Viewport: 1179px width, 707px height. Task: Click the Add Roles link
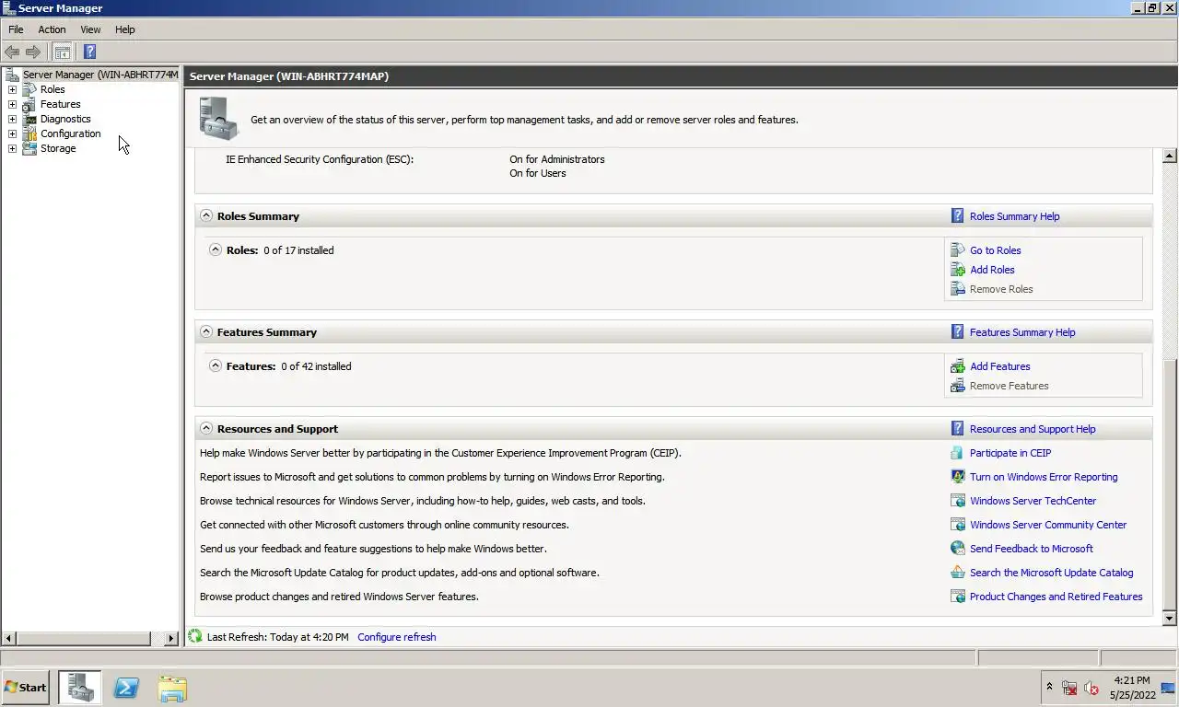(x=992, y=270)
